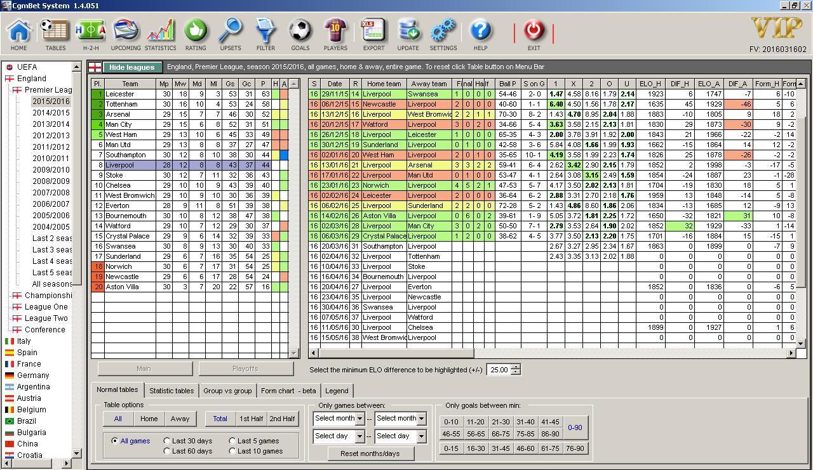Screen dimensions: 813x470
Task: Open the SETTINGS gears icon
Action: pos(443,34)
